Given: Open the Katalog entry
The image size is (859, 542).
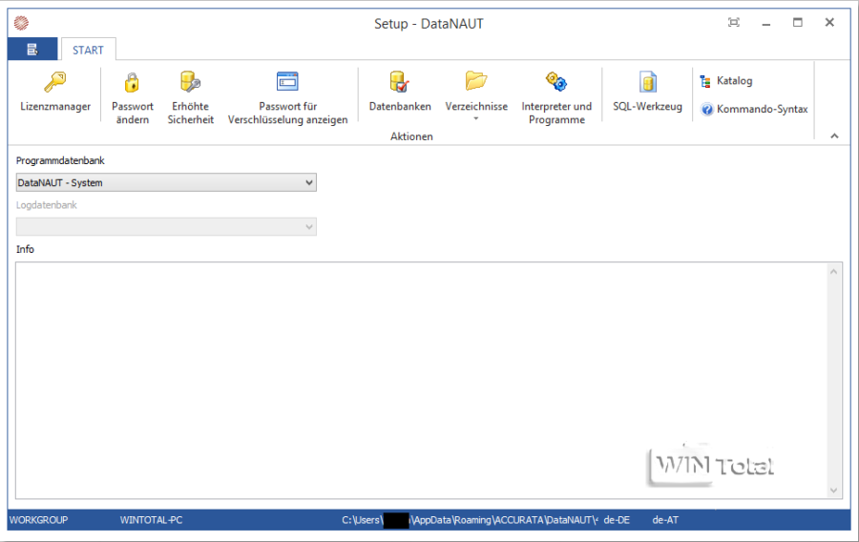Looking at the screenshot, I should click(726, 81).
